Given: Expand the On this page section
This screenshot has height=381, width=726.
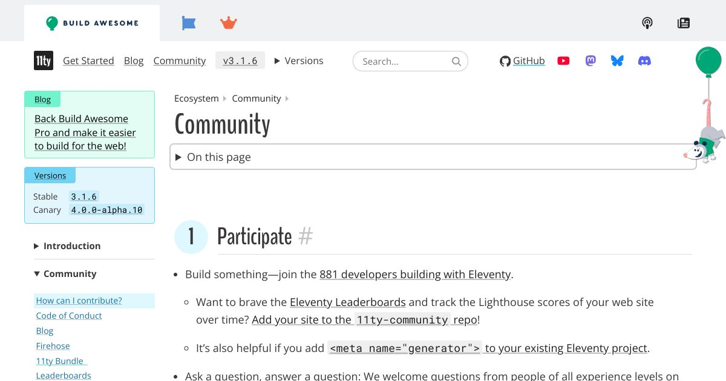Looking at the screenshot, I should (433, 157).
